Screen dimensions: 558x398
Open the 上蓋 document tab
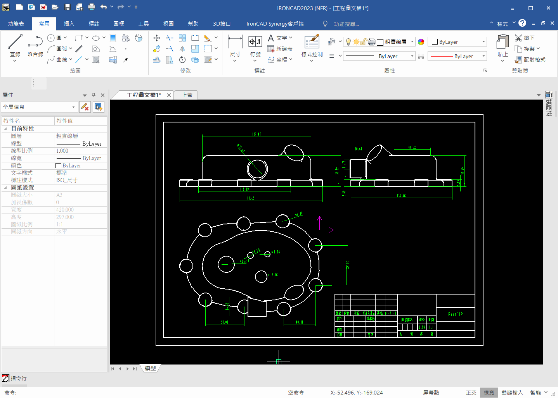(185, 95)
